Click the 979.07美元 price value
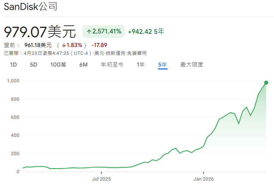The height and width of the screenshot is (185, 274). (x=40, y=32)
